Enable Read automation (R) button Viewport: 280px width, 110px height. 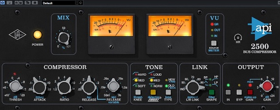(16, 3)
